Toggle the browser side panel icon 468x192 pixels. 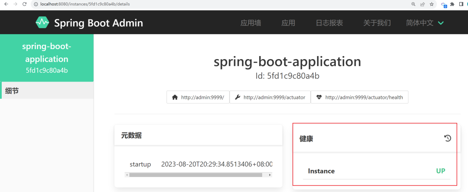[461, 4]
